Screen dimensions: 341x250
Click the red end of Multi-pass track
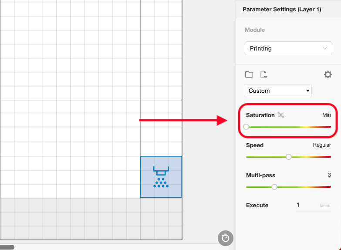click(327, 187)
